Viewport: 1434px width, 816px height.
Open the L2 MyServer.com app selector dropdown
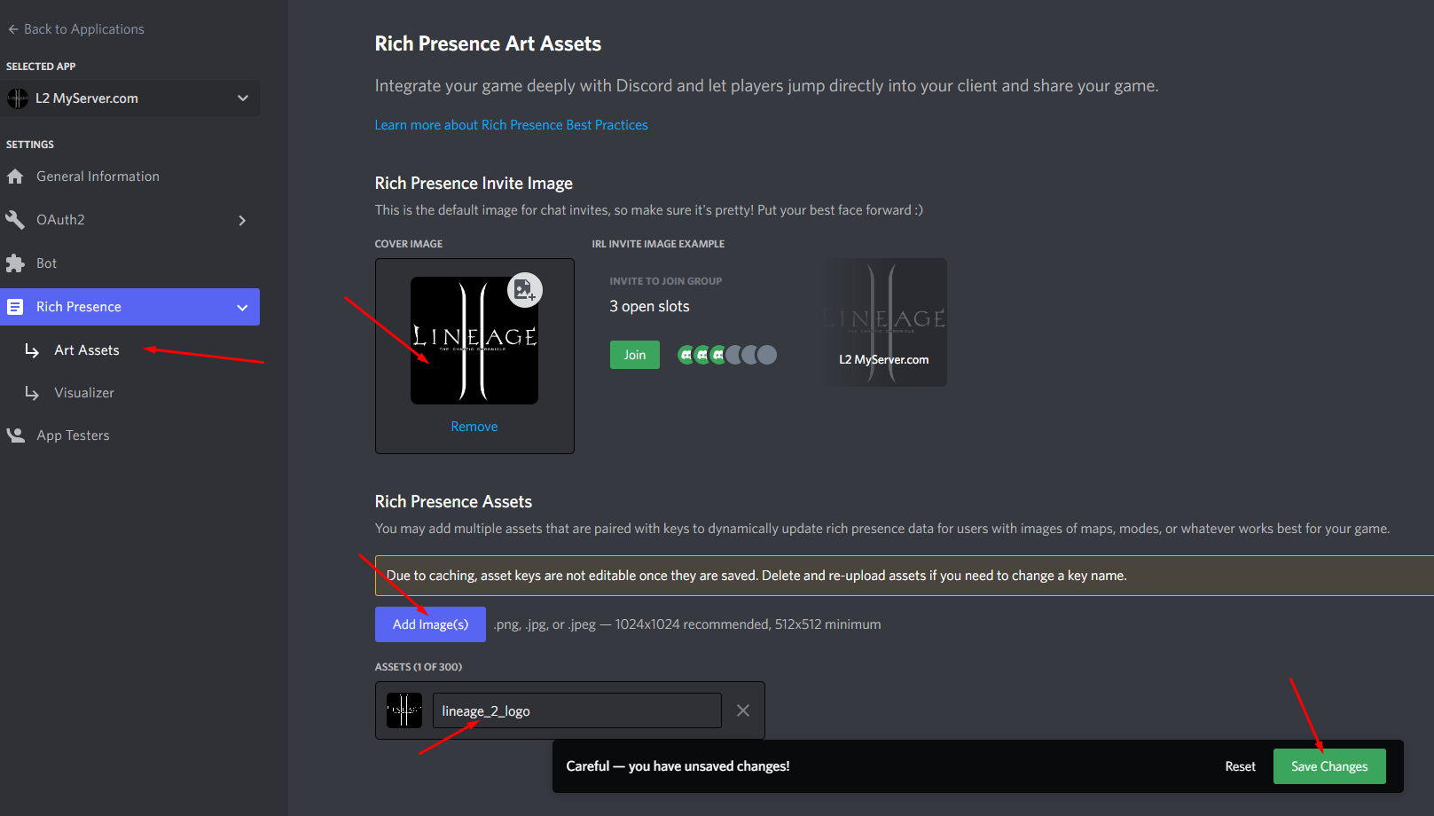[x=130, y=98]
